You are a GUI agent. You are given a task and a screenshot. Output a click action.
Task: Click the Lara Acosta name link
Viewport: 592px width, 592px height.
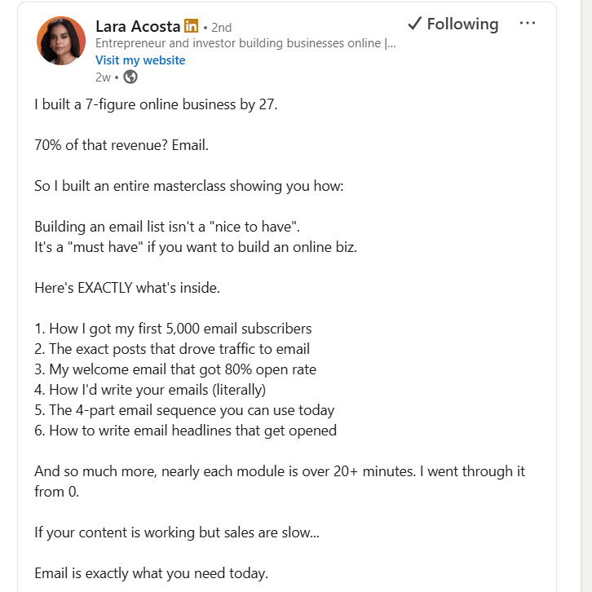(138, 26)
